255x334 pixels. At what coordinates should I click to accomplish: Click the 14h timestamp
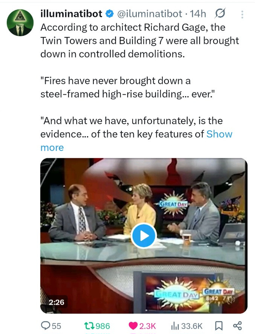[x=198, y=14]
